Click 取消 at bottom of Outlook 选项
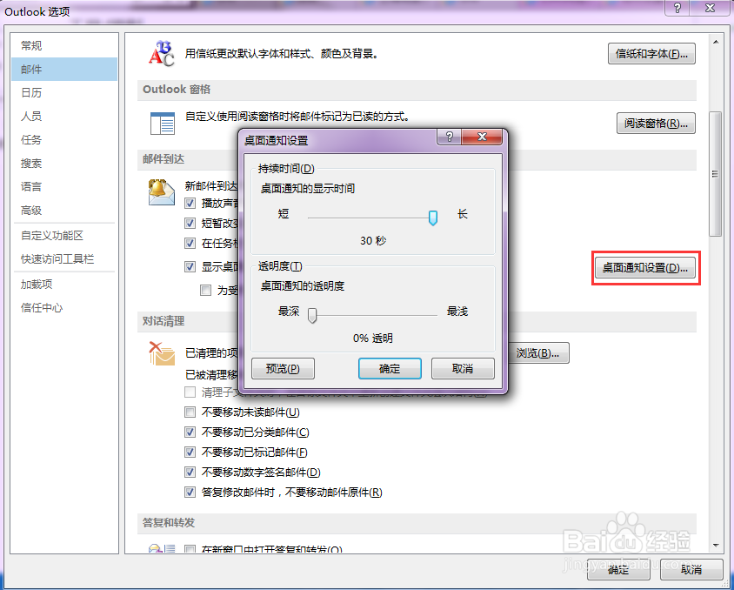734x590 pixels. [x=691, y=570]
